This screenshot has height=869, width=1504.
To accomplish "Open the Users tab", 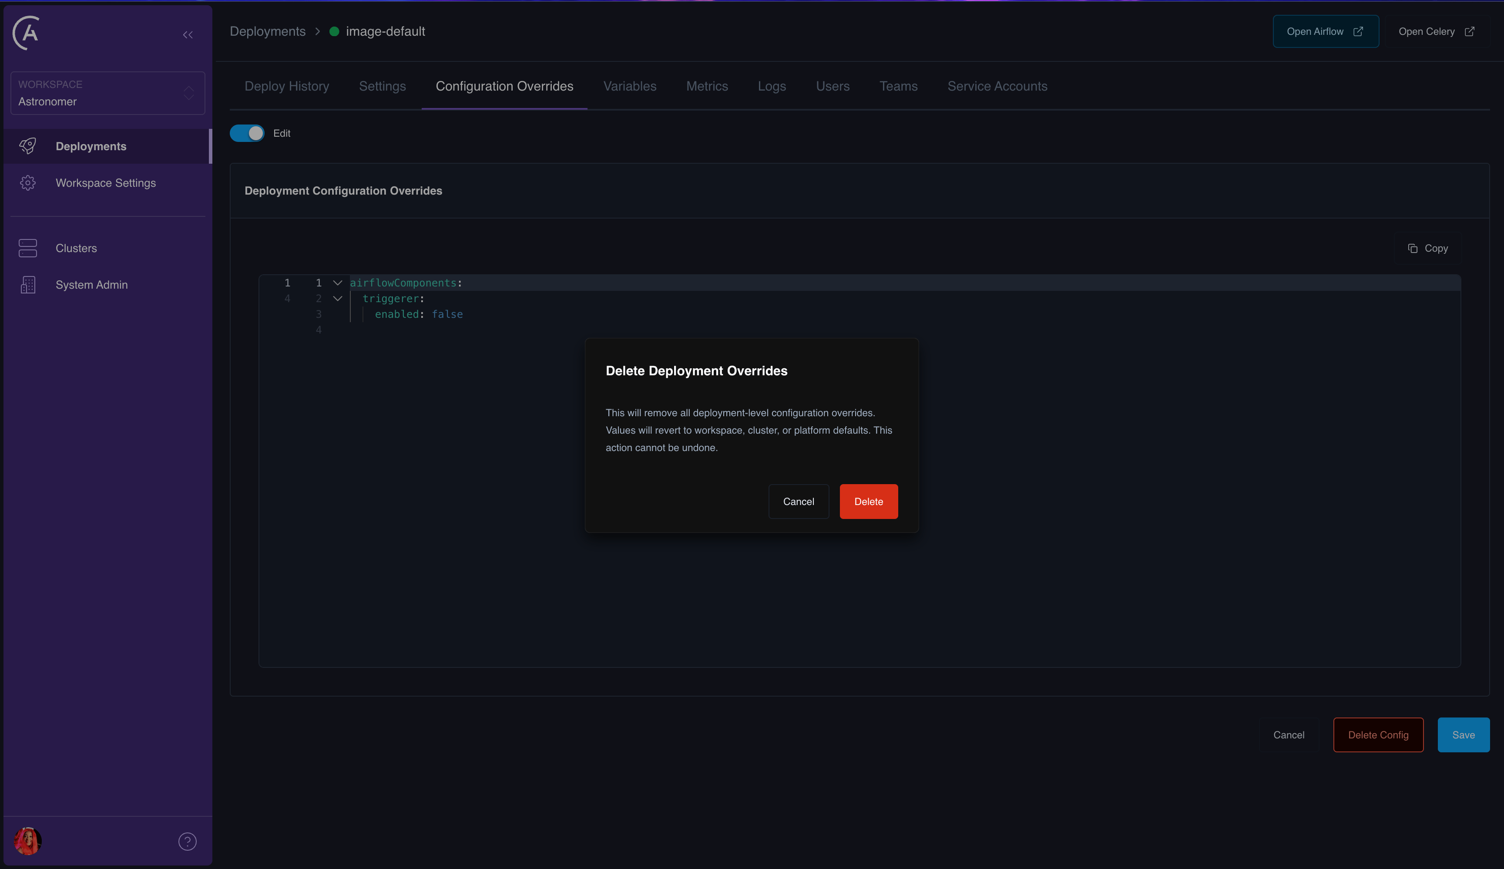I will point(833,86).
